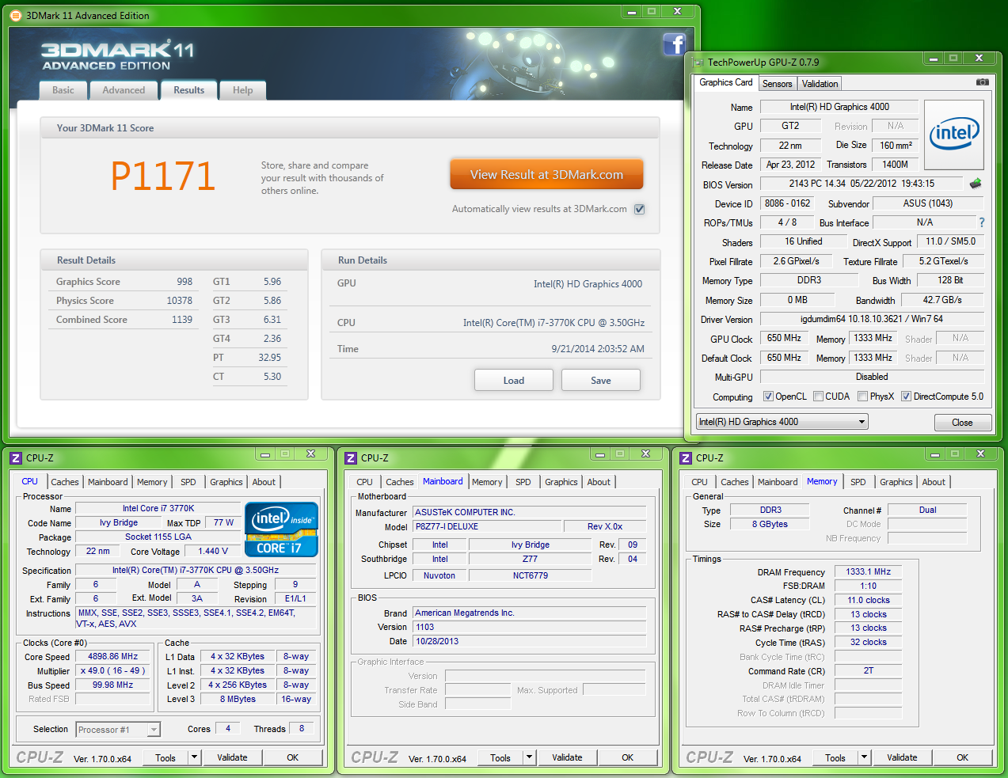Open Tools dropdown arrow in CPU window

coord(194,757)
